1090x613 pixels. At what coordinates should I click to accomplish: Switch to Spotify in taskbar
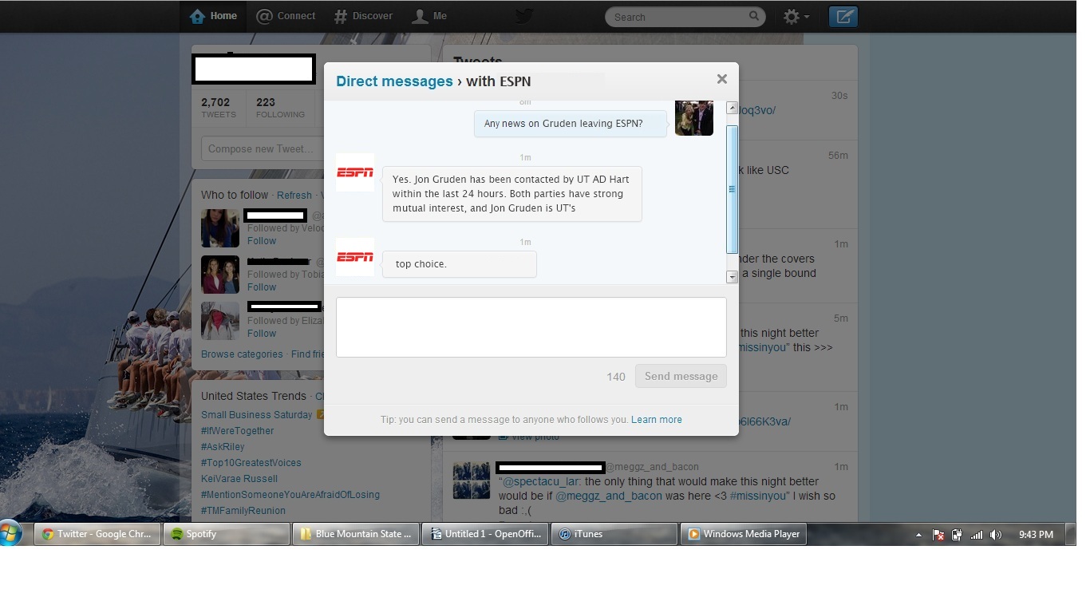227,534
